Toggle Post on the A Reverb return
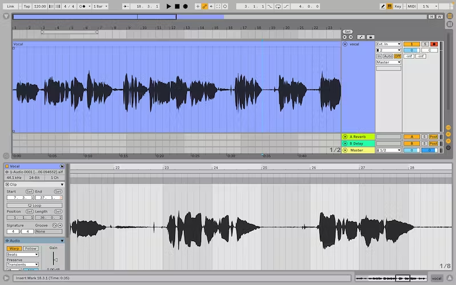The height and width of the screenshot is (285, 456). point(433,137)
